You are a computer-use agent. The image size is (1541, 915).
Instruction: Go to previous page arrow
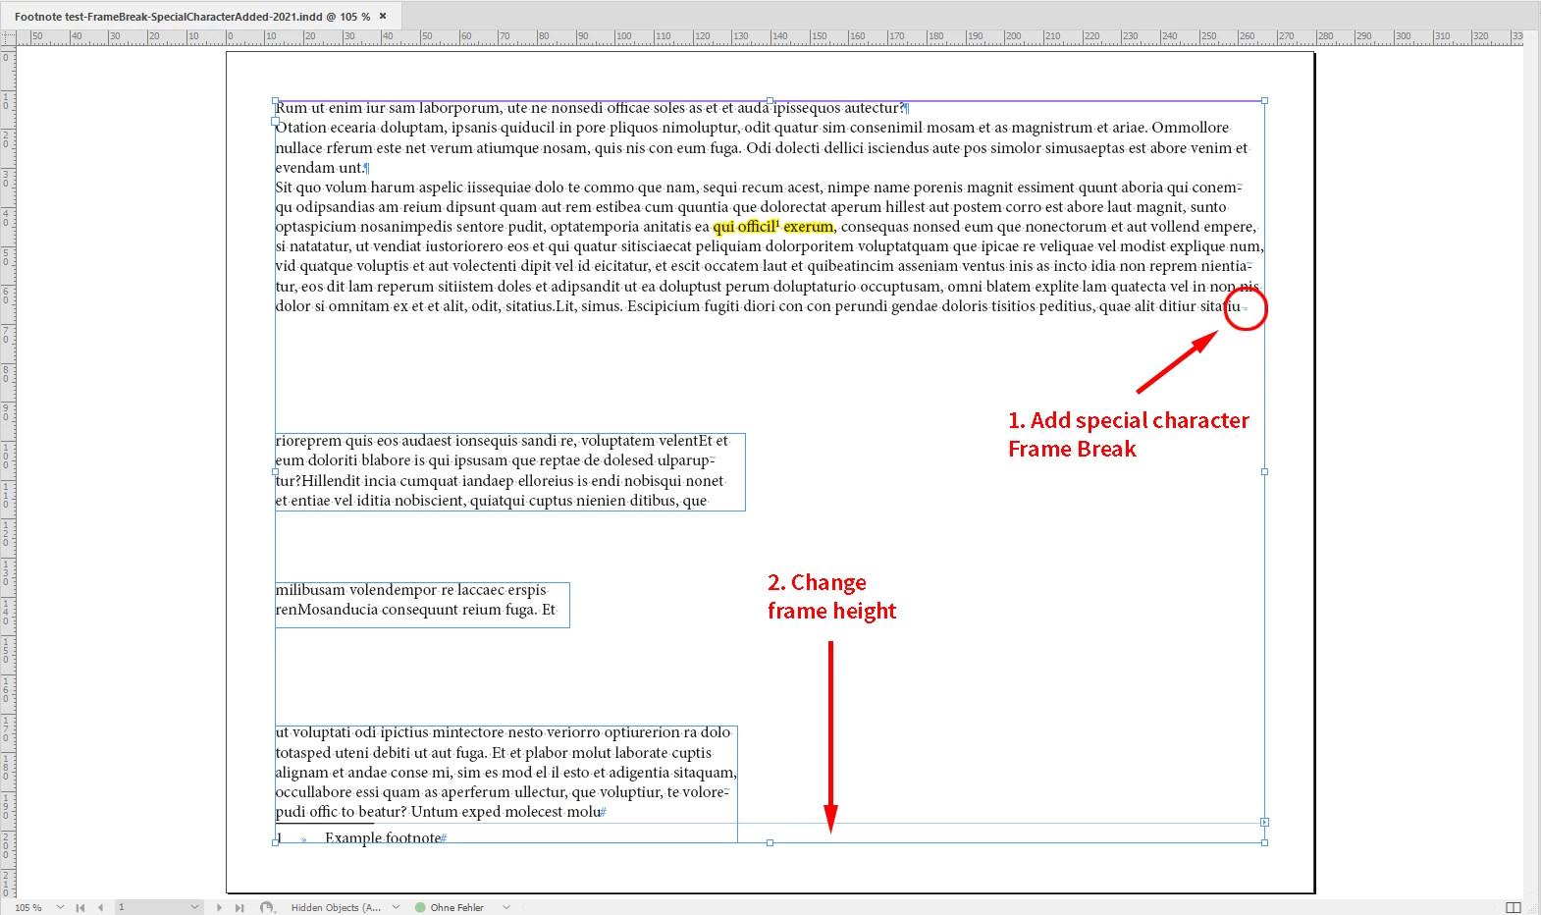pyautogui.click(x=100, y=907)
